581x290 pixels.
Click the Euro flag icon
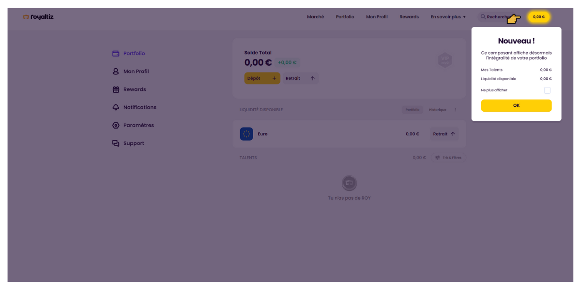pyautogui.click(x=246, y=134)
